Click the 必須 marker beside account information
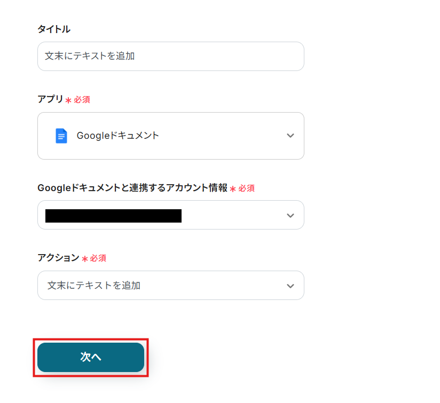This screenshot has height=403, width=440. coord(246,188)
